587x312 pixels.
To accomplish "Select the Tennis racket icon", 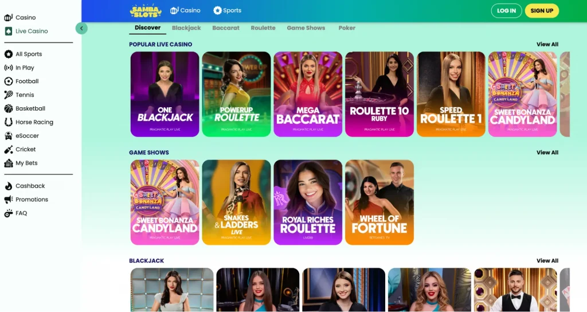I will [x=8, y=95].
